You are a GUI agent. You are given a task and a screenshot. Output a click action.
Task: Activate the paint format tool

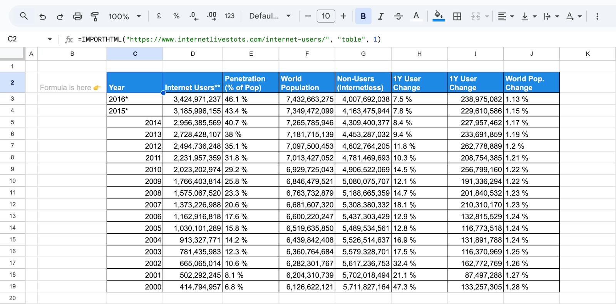[95, 16]
